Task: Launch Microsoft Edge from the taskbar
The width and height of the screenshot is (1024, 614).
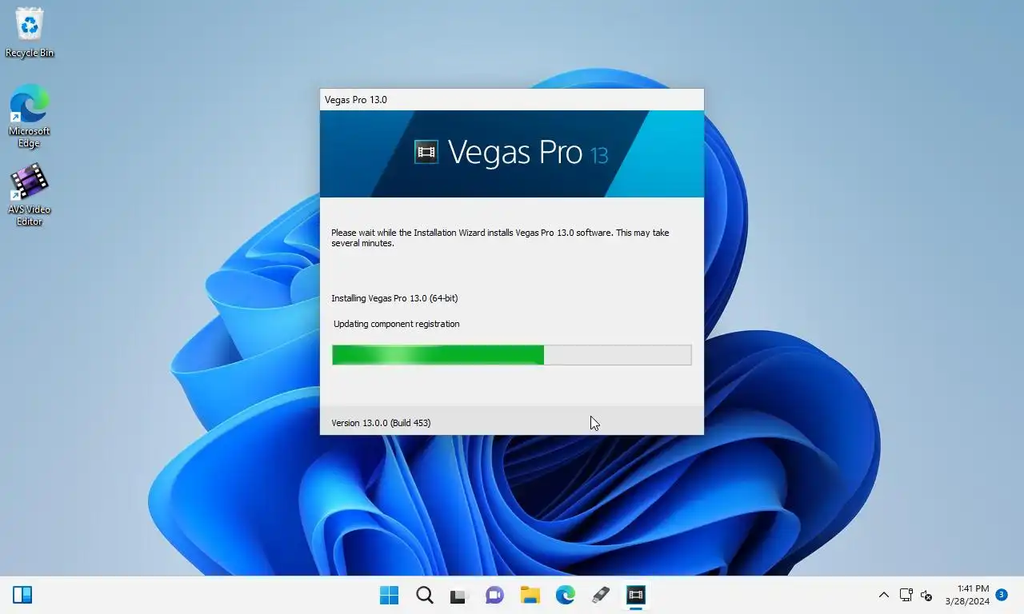Action: [x=566, y=595]
